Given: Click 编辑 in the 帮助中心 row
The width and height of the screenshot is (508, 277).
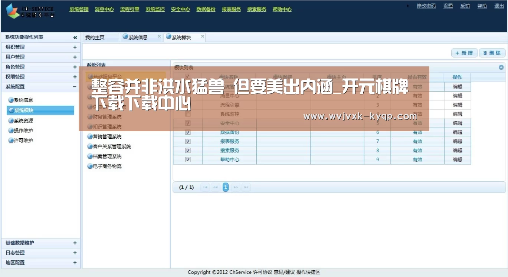Looking at the screenshot, I should (x=458, y=159).
